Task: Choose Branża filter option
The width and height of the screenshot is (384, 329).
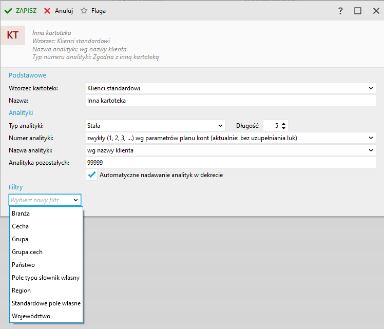Action: click(46, 214)
